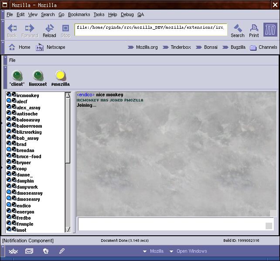Click the endico nickname link in chat
This screenshot has height=261, width=280.
point(85,95)
